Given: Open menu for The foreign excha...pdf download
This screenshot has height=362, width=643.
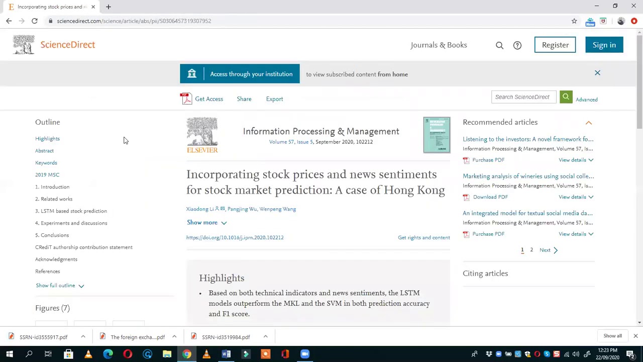Looking at the screenshot, I should [174, 337].
